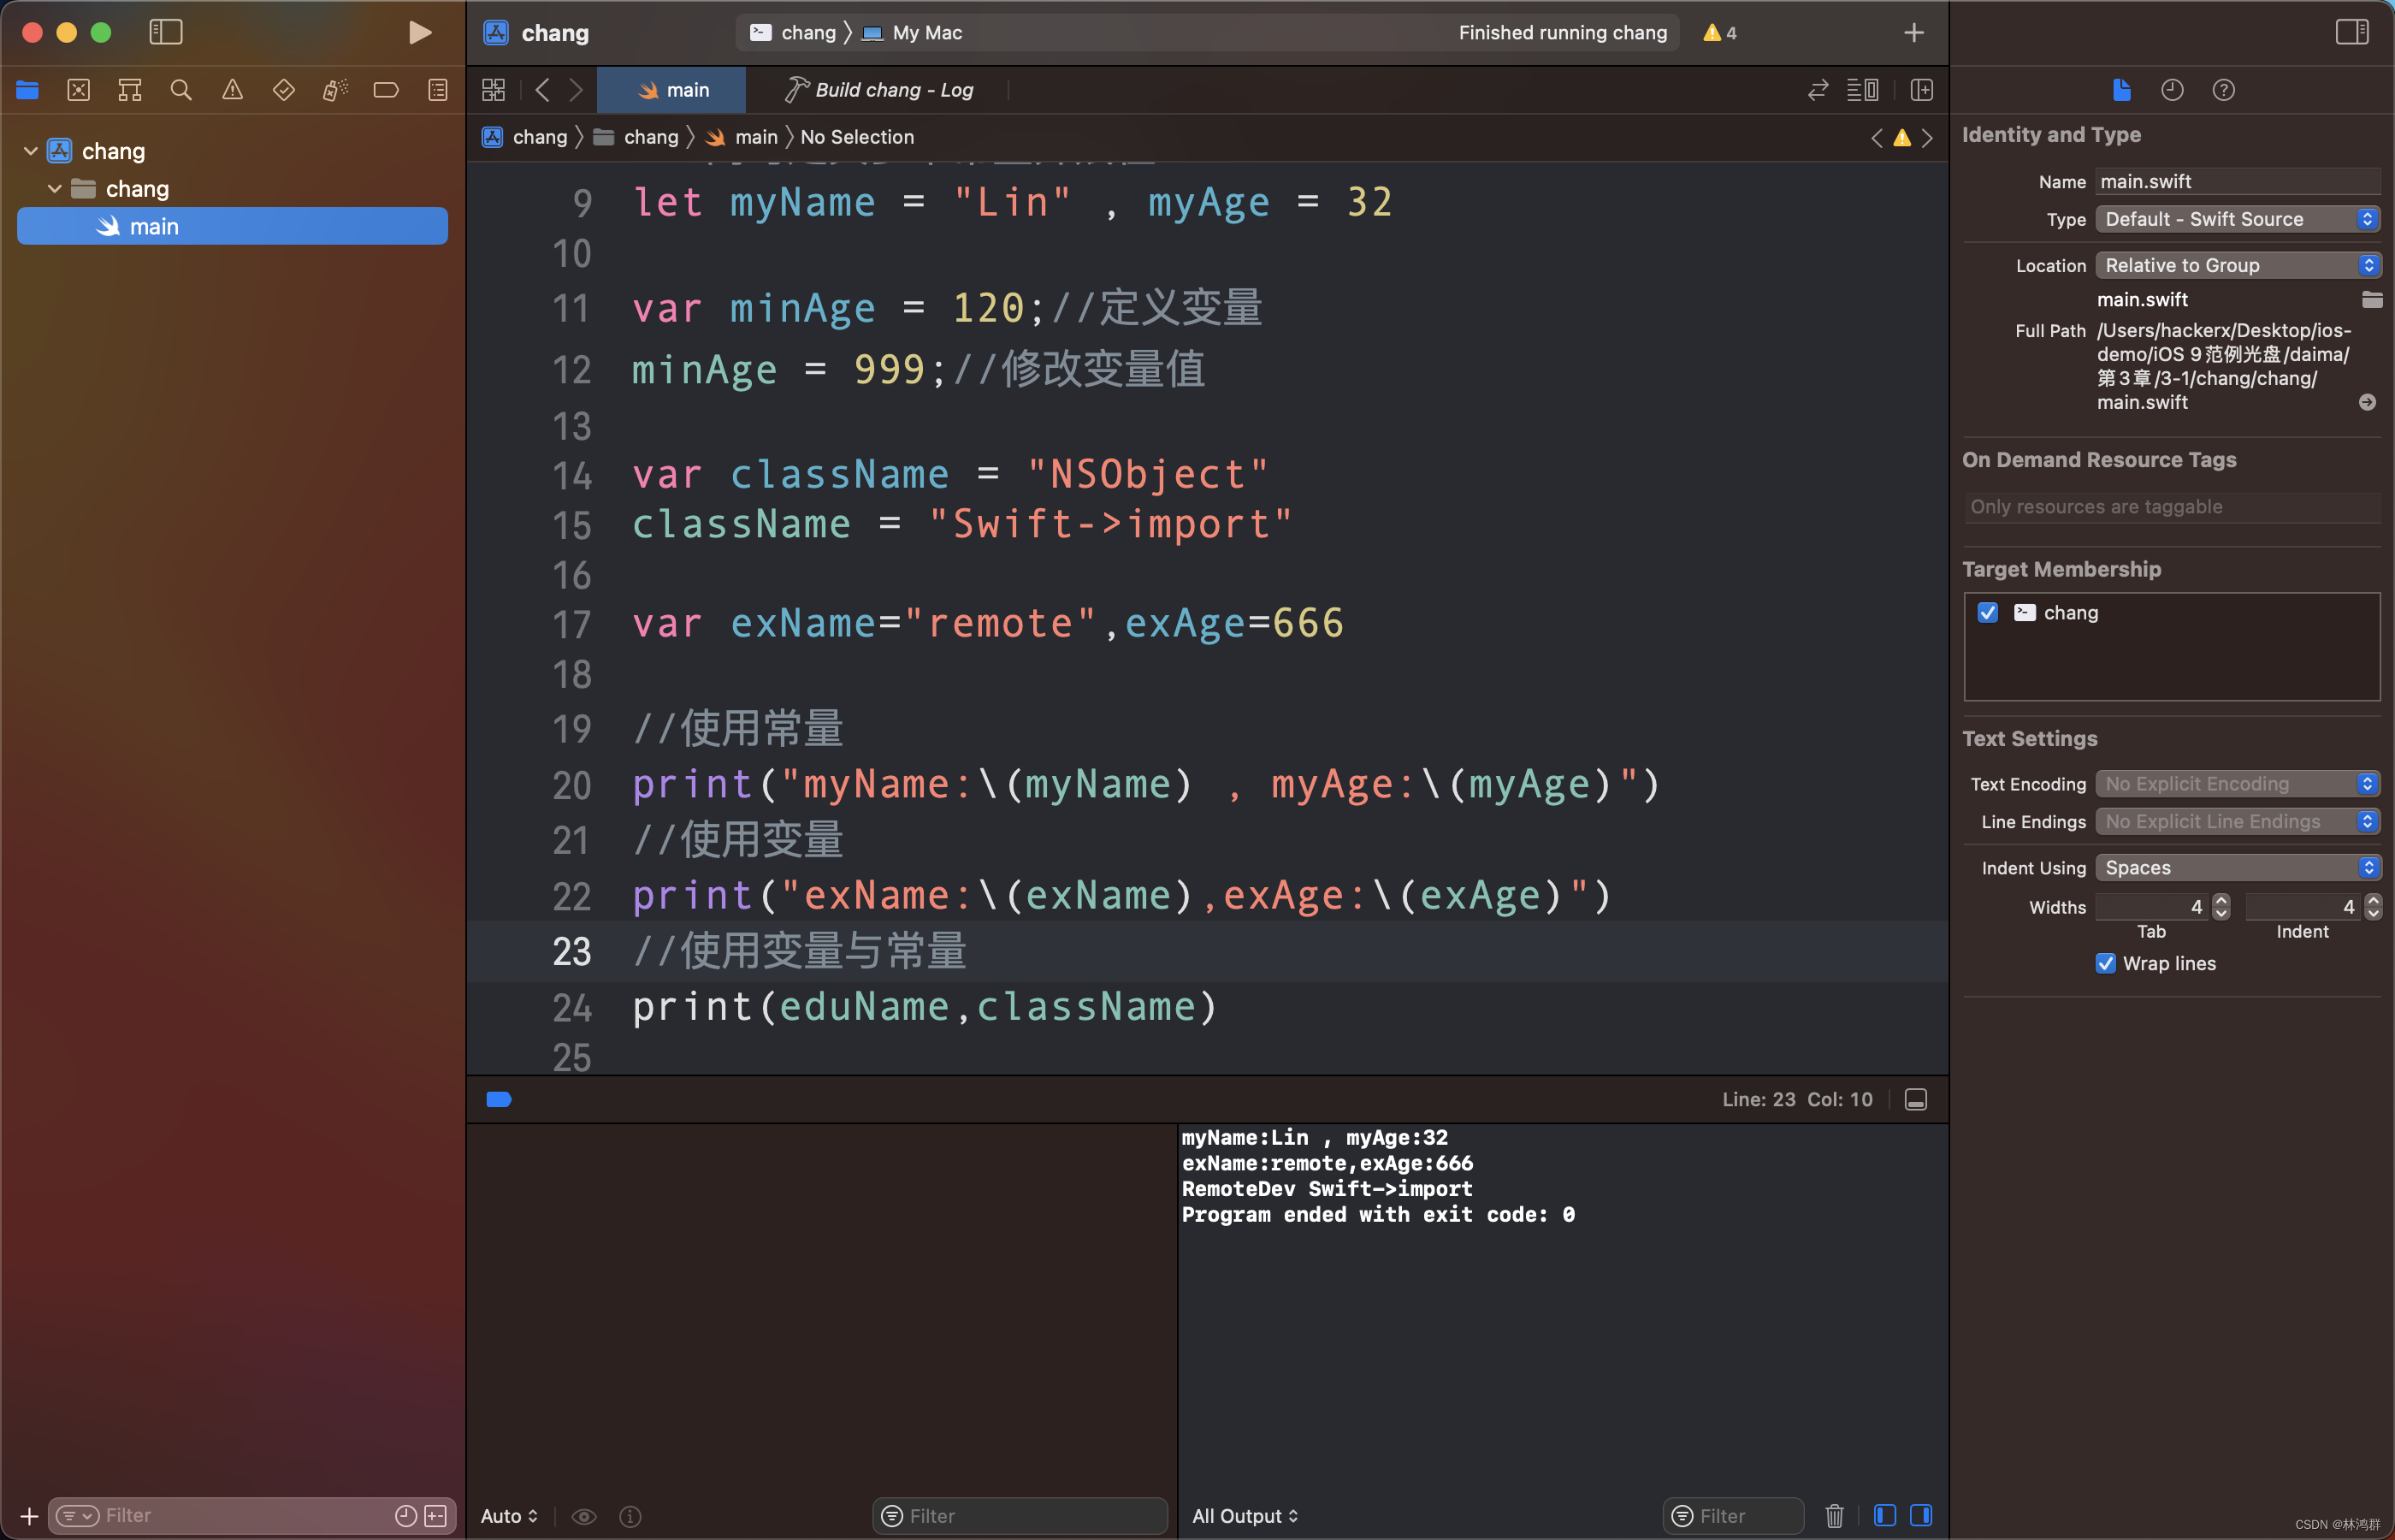Viewport: 2395px width, 1540px height.
Task: Go forward in editor history
Action: [x=576, y=90]
